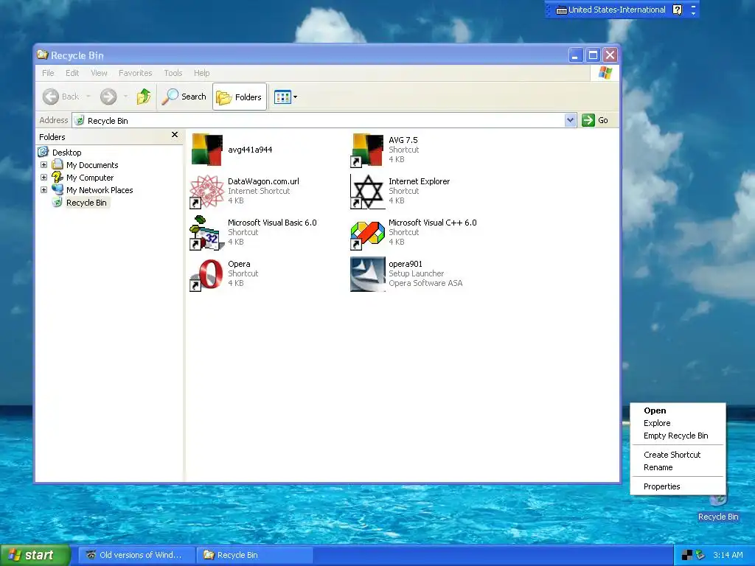This screenshot has height=566, width=755.
Task: Click the Recycle Bin title bar icon
Action: [43, 55]
